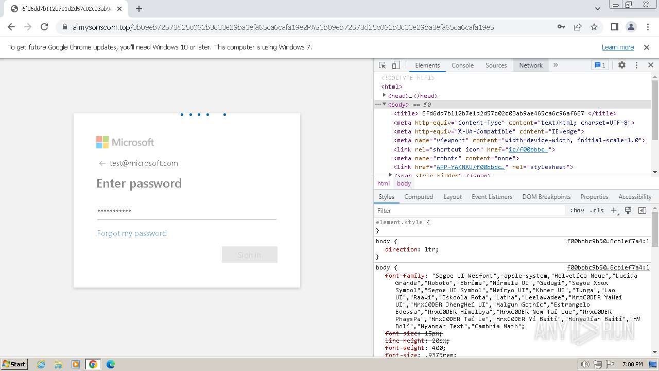The height and width of the screenshot is (371, 659).
Task: Open Chrome three-dot menu
Action: pos(648,27)
